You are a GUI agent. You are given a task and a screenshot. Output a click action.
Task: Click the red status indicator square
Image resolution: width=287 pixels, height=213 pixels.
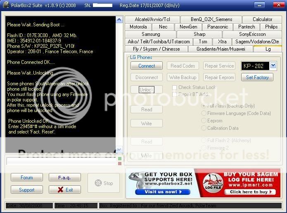(x=120, y=164)
